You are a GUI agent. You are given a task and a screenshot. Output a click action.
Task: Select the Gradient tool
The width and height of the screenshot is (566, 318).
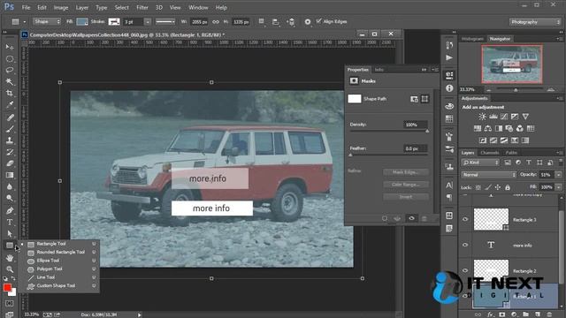tap(10, 175)
